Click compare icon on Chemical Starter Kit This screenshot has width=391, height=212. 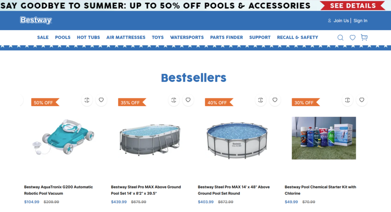pyautogui.click(x=348, y=100)
